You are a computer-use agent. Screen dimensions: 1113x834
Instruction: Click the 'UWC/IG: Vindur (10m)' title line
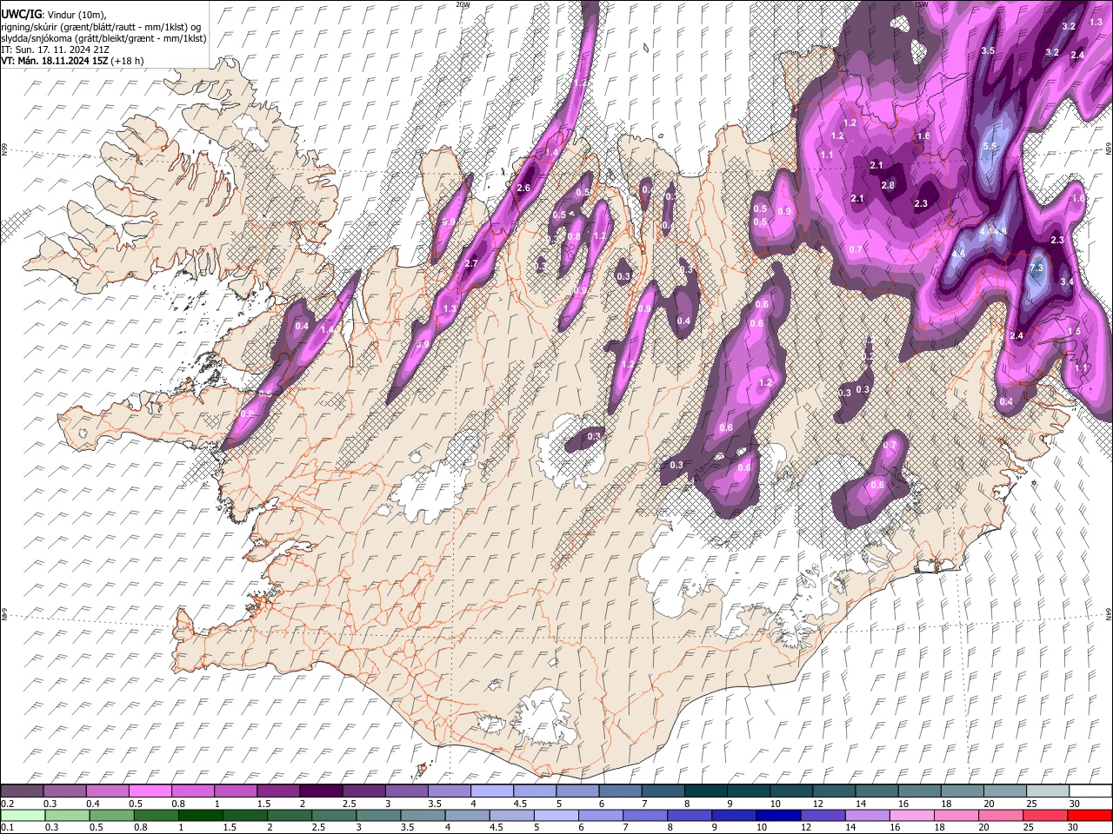tap(54, 16)
